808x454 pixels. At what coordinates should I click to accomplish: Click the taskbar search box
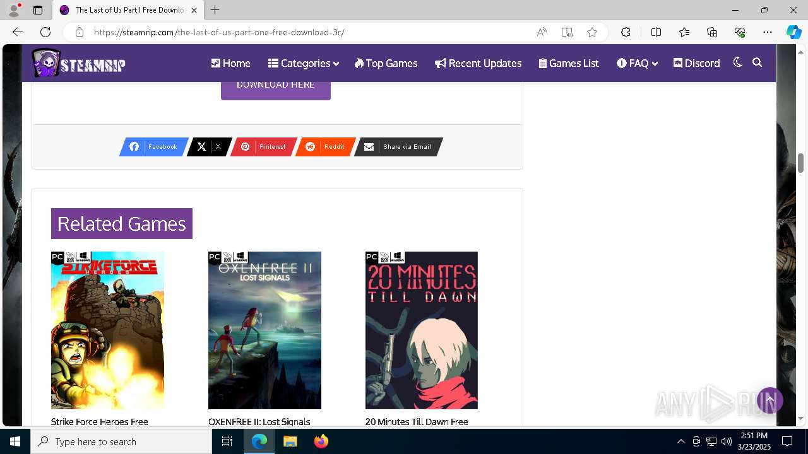coord(121,441)
